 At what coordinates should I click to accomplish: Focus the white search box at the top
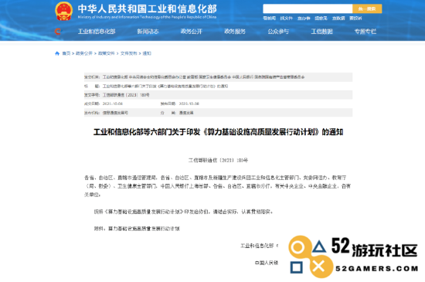[308, 8]
